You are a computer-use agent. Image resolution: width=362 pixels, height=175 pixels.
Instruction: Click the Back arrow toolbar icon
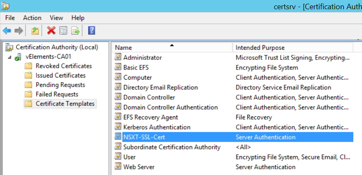click(7, 31)
